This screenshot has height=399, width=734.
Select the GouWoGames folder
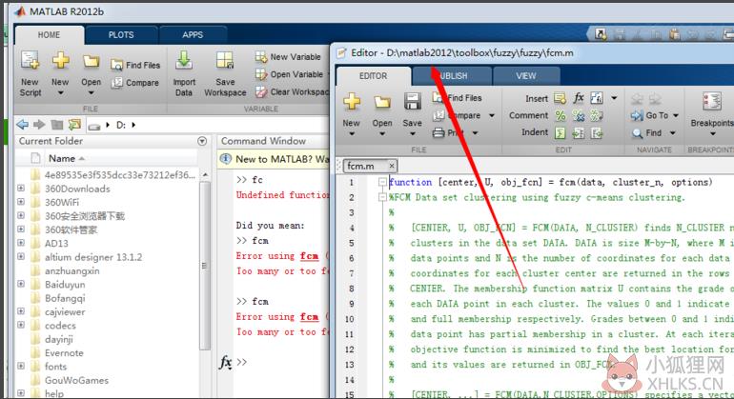tap(77, 380)
